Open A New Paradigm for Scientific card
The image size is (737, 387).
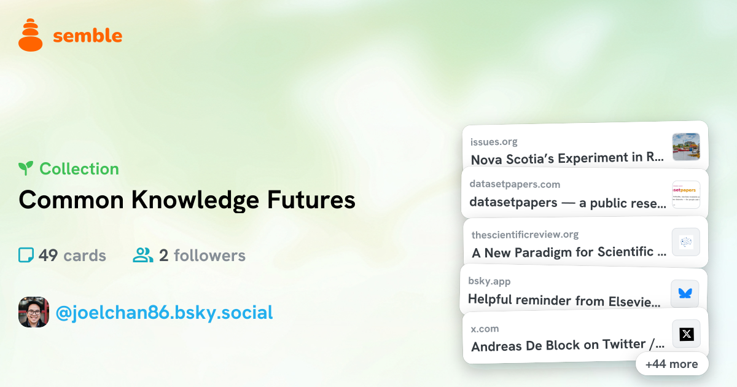coord(585,242)
